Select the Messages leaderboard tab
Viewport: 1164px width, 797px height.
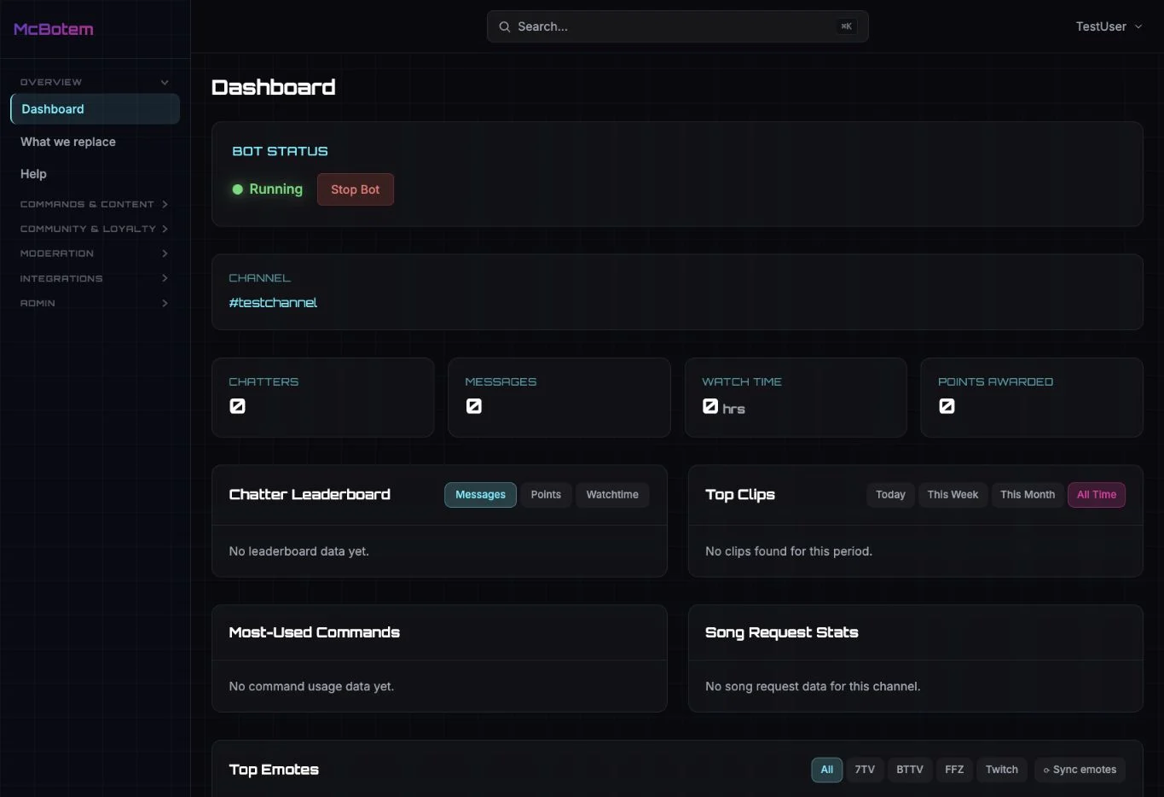[480, 495]
